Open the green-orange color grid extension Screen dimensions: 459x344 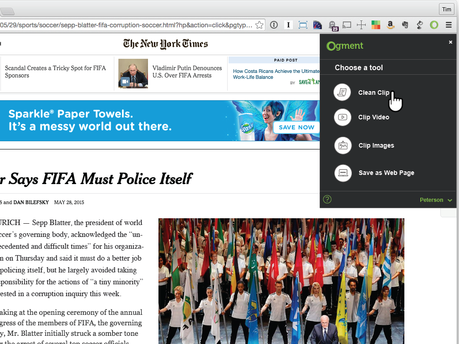[376, 25]
